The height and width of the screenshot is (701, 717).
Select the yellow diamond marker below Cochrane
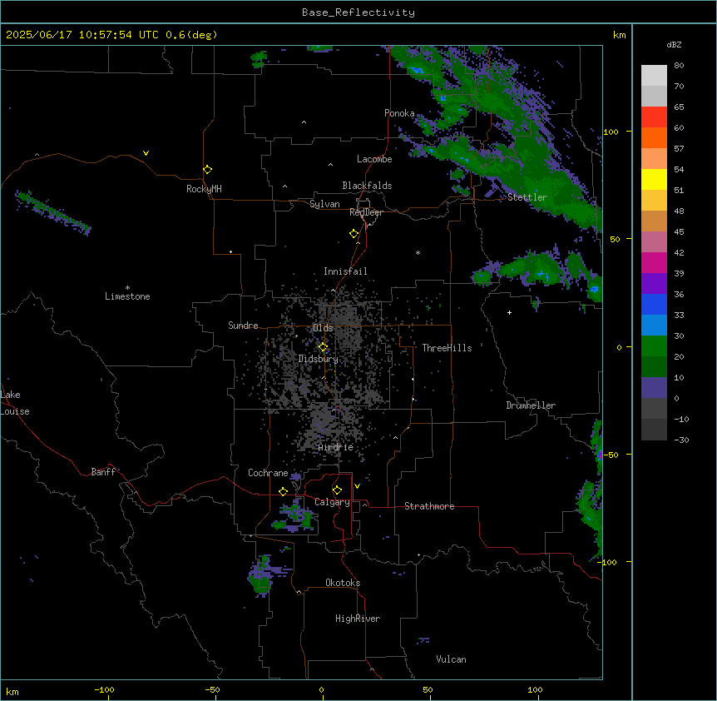click(283, 491)
